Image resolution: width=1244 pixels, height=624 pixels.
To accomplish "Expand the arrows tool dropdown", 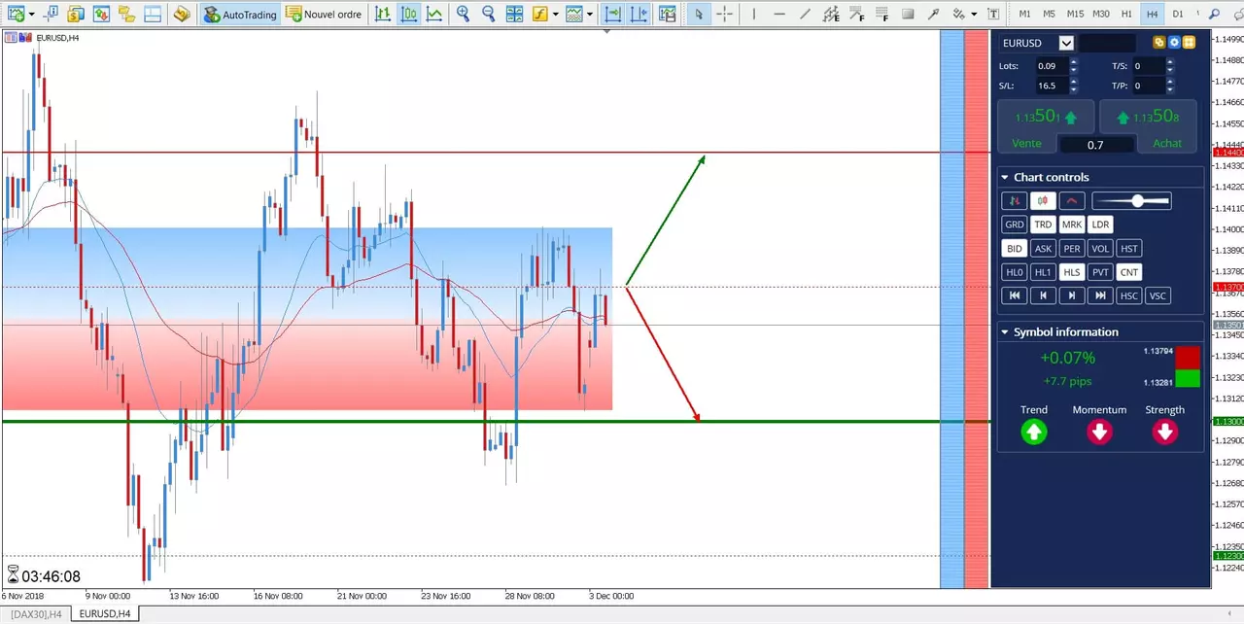I will pyautogui.click(x=974, y=15).
